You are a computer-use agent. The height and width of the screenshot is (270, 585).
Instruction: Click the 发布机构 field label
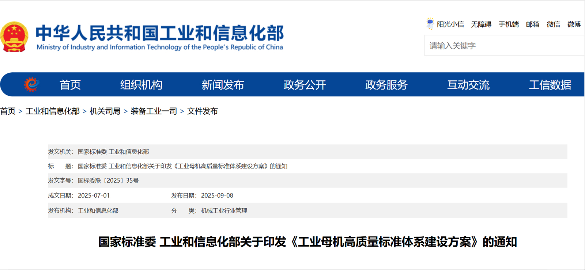coord(61,210)
